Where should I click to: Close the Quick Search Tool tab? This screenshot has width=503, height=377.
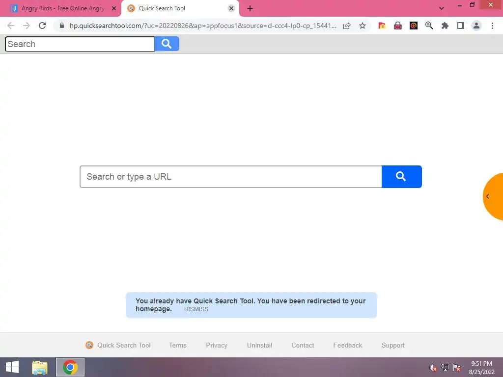click(231, 8)
